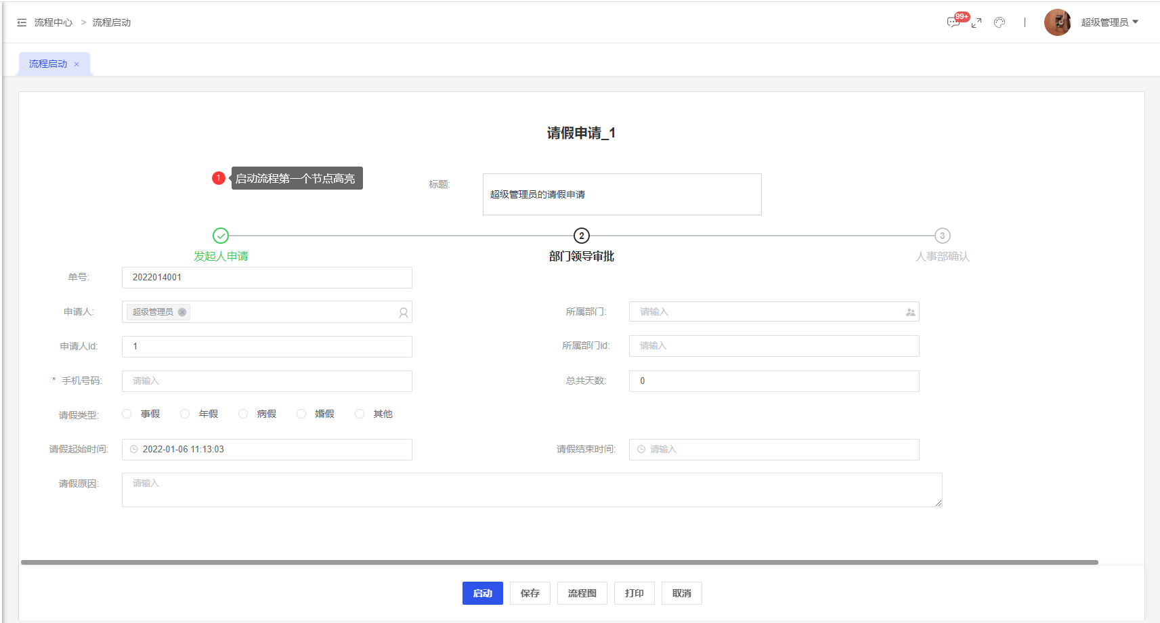Screen dimensions: 1160x623
Task: Remove the 超级管理员 tag from 申请人
Action: pyautogui.click(x=182, y=312)
